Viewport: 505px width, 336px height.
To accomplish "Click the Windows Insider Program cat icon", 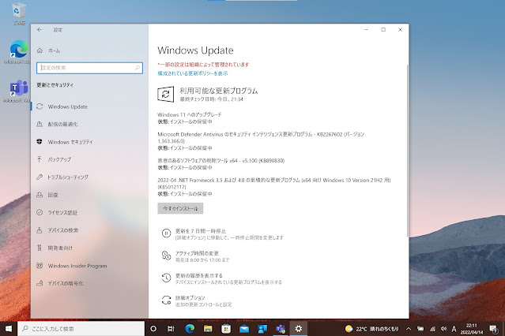I will click(40, 266).
